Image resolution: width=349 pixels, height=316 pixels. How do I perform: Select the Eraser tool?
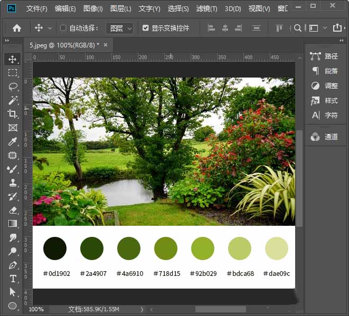(x=13, y=210)
